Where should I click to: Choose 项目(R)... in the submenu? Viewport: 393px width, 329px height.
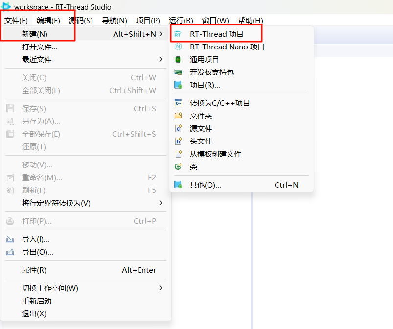242,85
